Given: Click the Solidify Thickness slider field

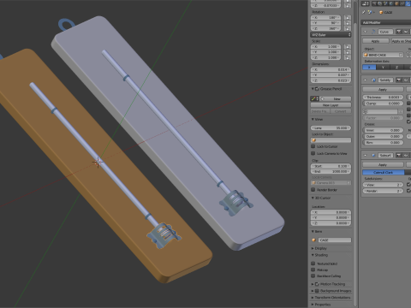Looking at the screenshot, I should coord(383,98).
